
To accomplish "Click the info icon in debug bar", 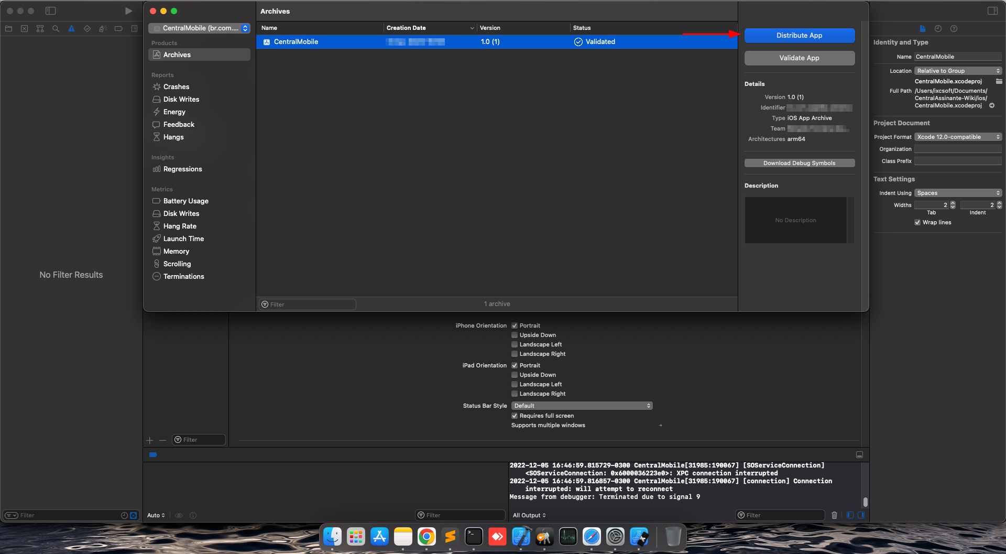I will [x=193, y=515].
